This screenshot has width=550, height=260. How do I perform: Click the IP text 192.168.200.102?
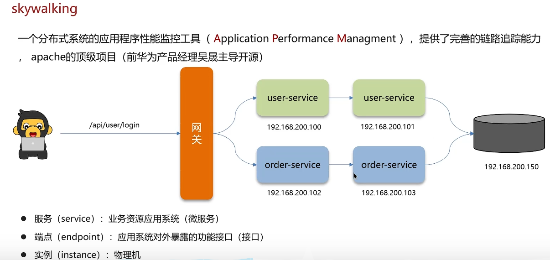[294, 193]
